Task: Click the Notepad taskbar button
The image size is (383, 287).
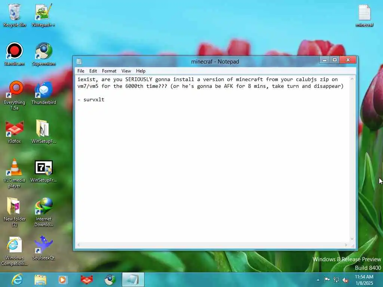Action: [133, 280]
